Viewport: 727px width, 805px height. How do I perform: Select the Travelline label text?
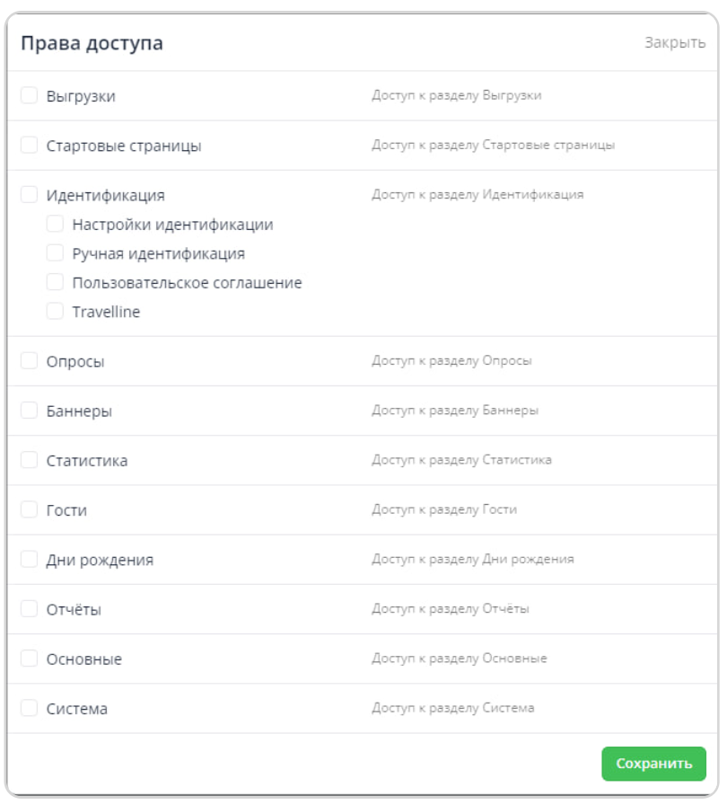[x=106, y=312]
